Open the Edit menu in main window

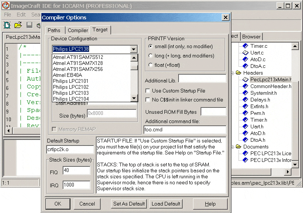click(21, 15)
